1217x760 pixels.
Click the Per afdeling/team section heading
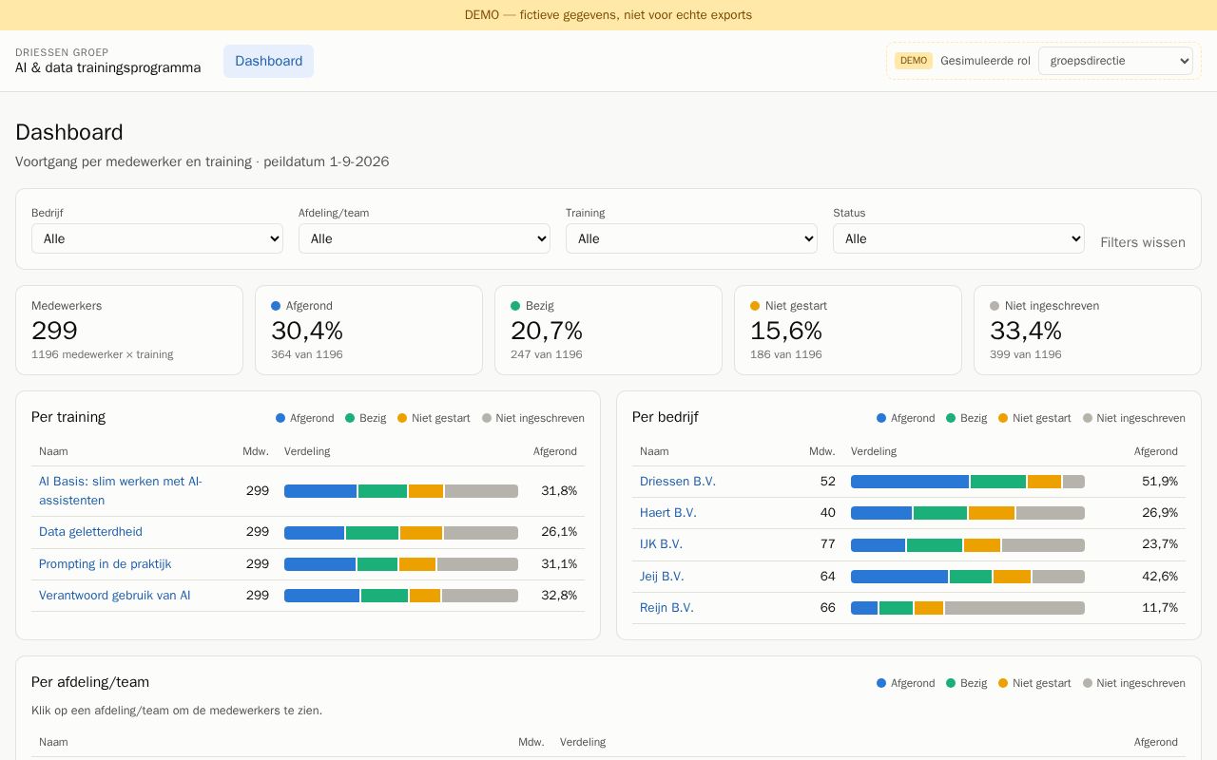point(90,682)
